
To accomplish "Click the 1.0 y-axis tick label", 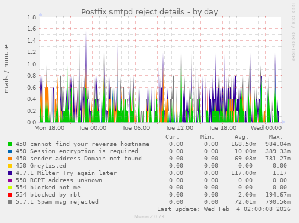I will (x=32, y=64).
